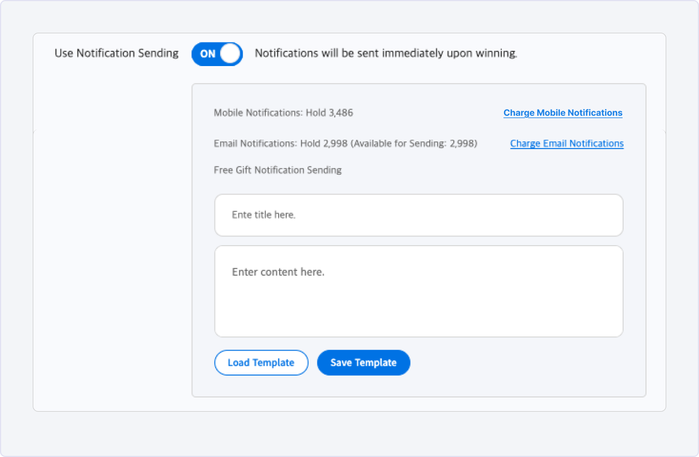Click the ON text inside the switch
The image size is (699, 457).
(x=208, y=54)
